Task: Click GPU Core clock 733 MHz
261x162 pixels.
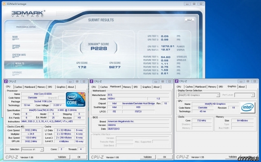Action: 201,121
